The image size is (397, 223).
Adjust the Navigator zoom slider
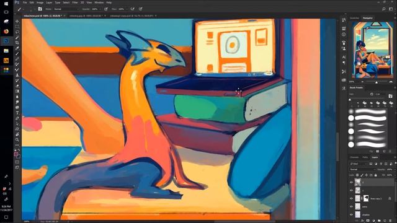pos(377,82)
